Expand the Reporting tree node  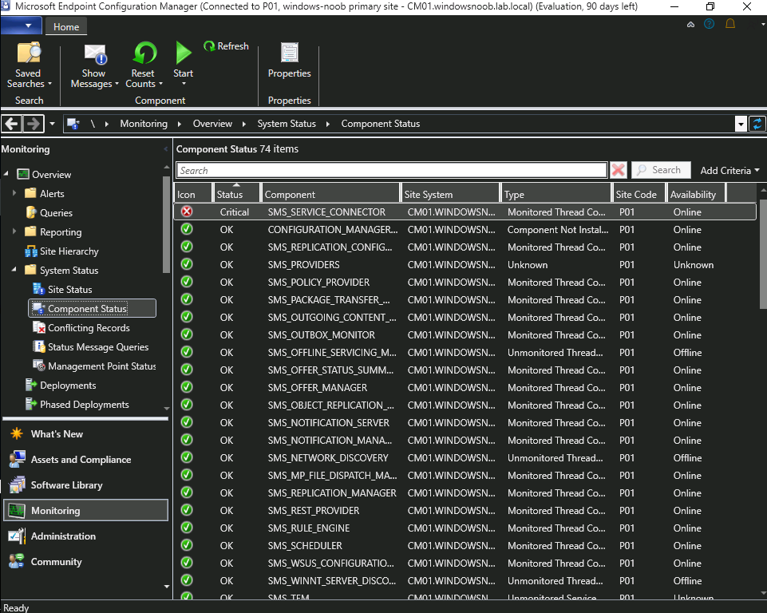pyautogui.click(x=14, y=231)
